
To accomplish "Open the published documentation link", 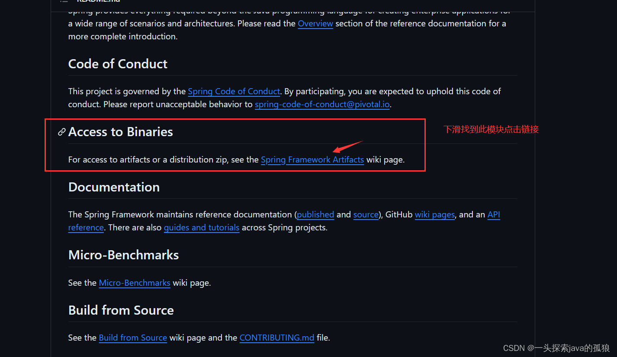I will [x=315, y=214].
